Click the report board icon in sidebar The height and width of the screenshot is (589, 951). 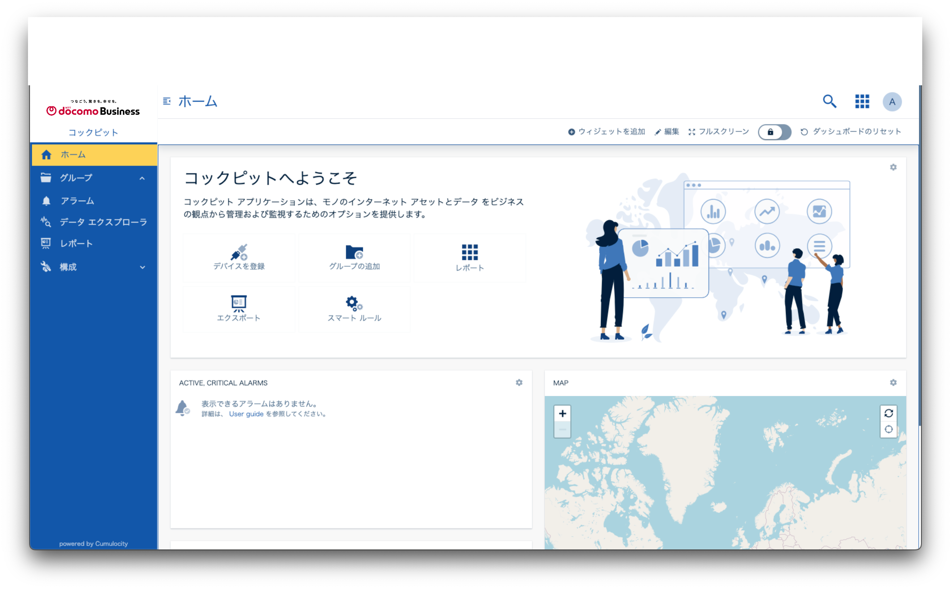[46, 244]
